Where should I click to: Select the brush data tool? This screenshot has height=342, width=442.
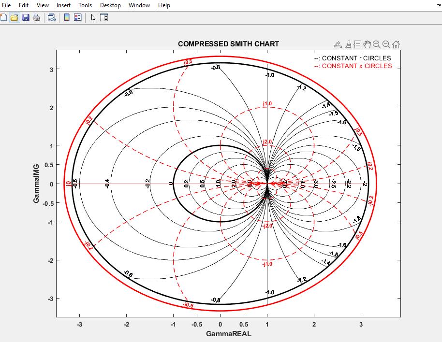(x=348, y=44)
